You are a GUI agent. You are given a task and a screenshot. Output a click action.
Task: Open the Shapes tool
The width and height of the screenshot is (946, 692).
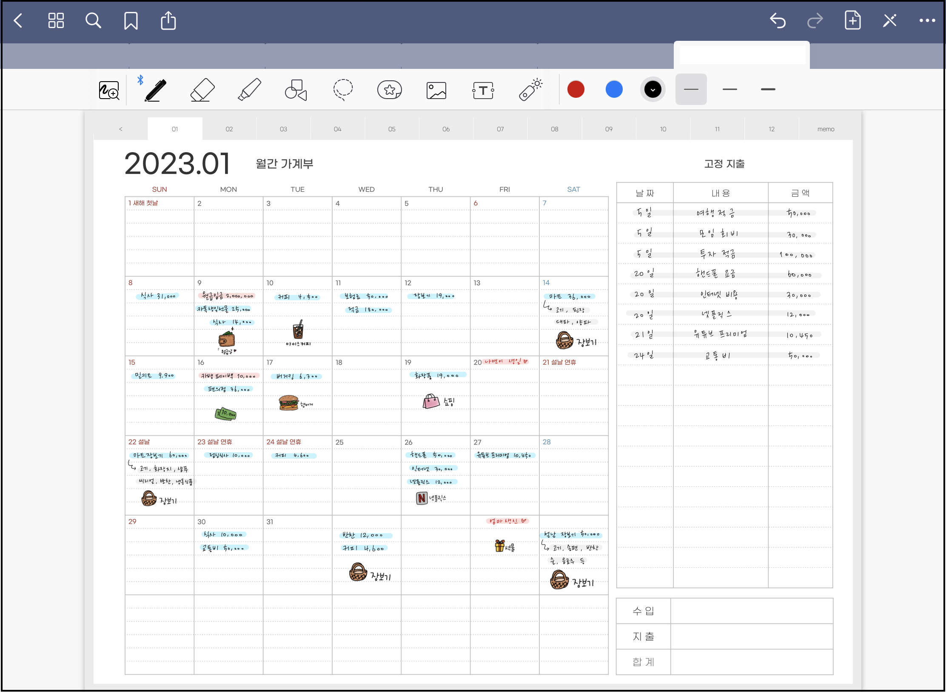[x=296, y=90]
